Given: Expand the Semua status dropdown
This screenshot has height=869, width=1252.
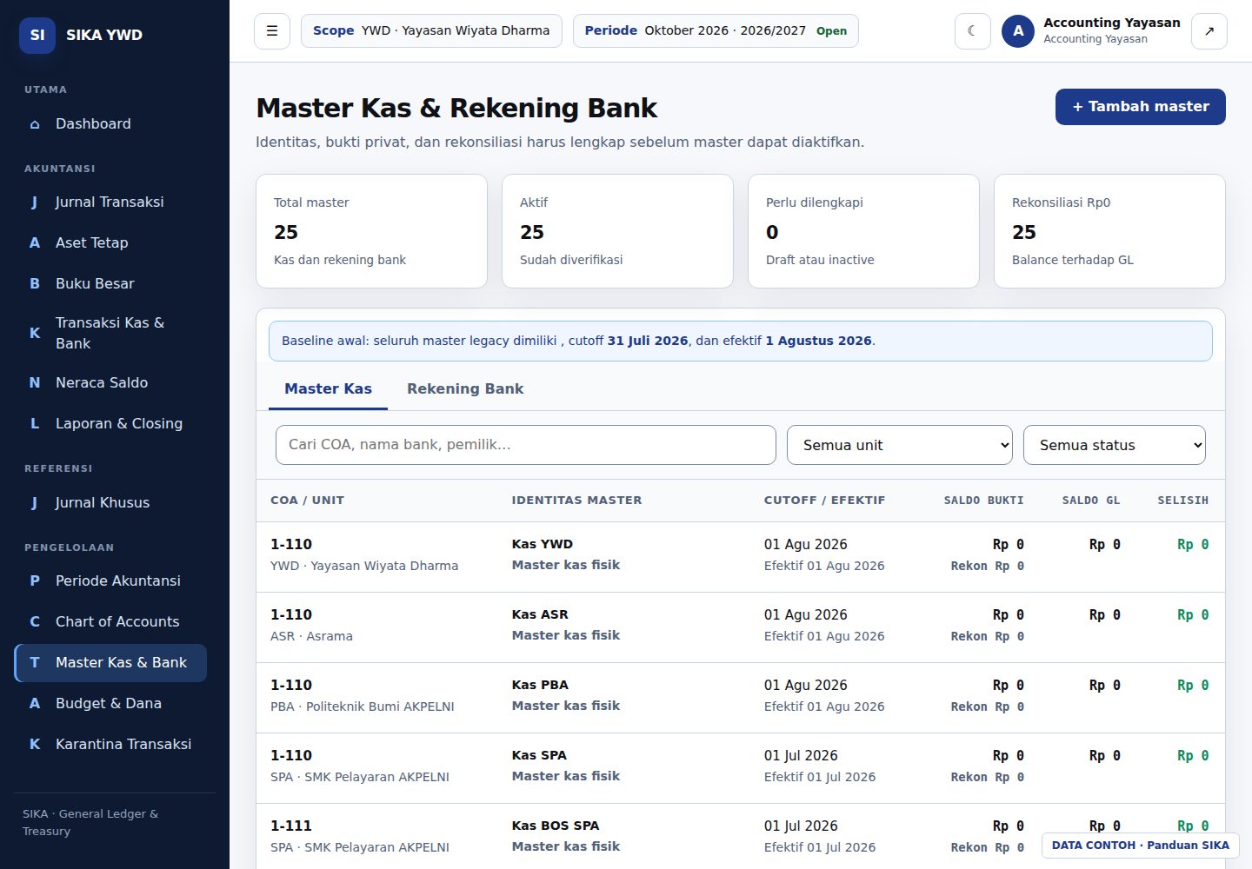Looking at the screenshot, I should [x=1115, y=445].
